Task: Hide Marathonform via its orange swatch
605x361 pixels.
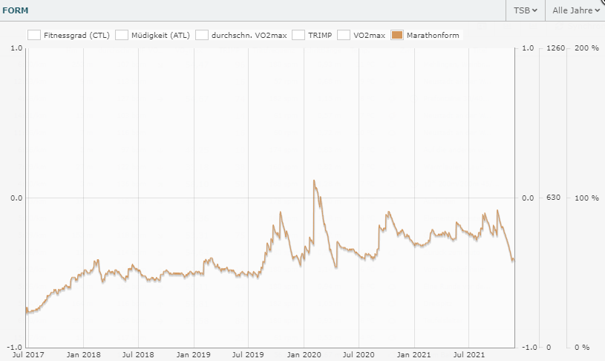Action: coord(396,35)
